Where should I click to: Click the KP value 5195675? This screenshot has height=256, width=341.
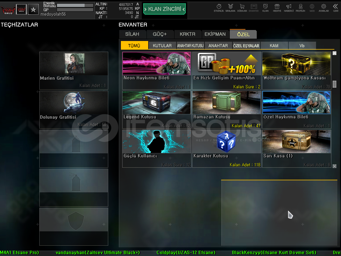(126, 9)
